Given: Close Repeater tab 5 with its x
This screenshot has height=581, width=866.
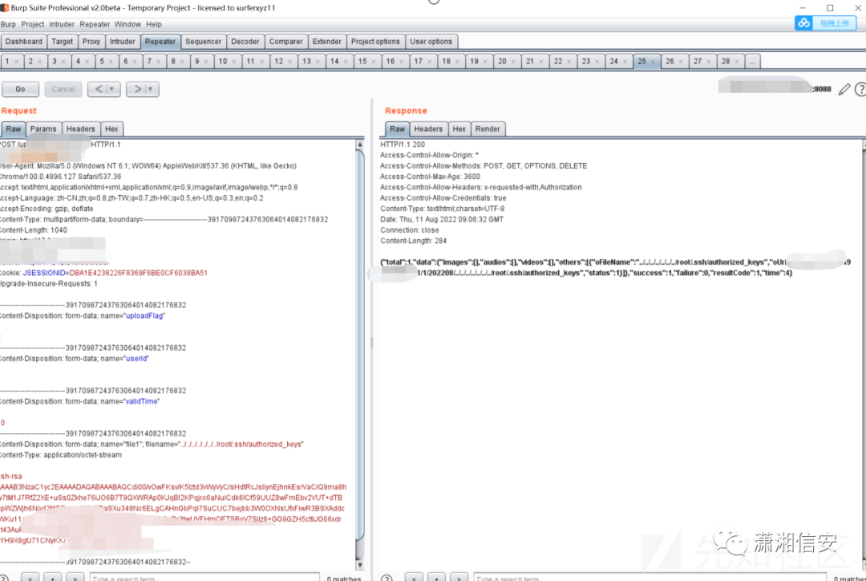Looking at the screenshot, I should tap(111, 61).
